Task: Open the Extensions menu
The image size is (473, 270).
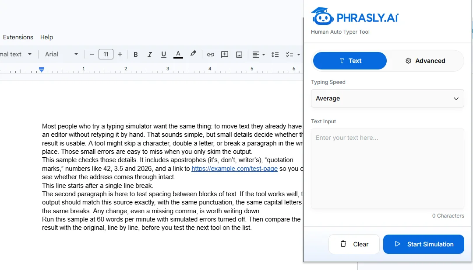Action: (18, 37)
